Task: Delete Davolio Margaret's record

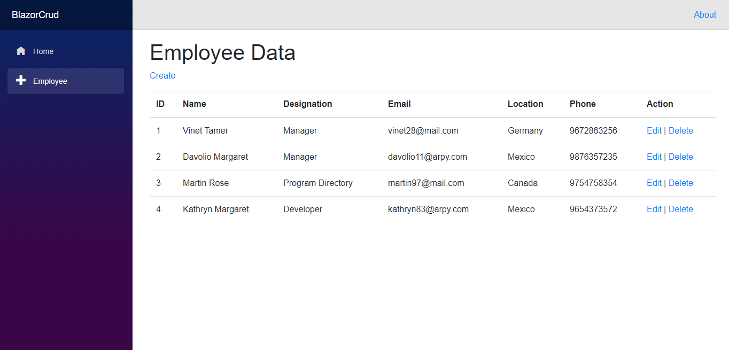Action: (x=680, y=157)
